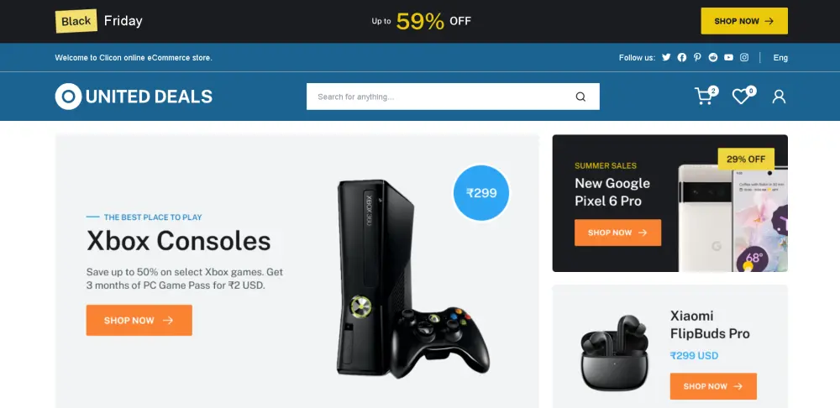This screenshot has width=840, height=408.
Task: Visit the Pinterest social icon
Action: (x=697, y=57)
